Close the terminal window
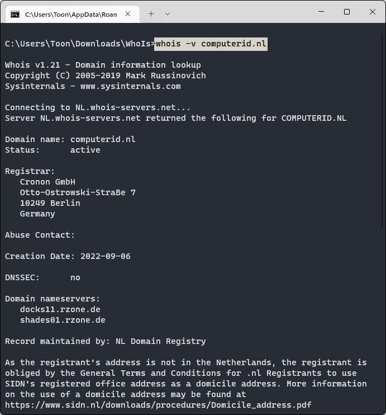This screenshot has width=386, height=415. coord(372,12)
